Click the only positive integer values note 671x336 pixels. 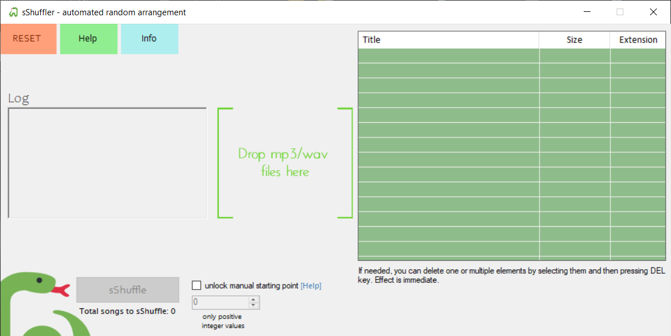[223, 321]
